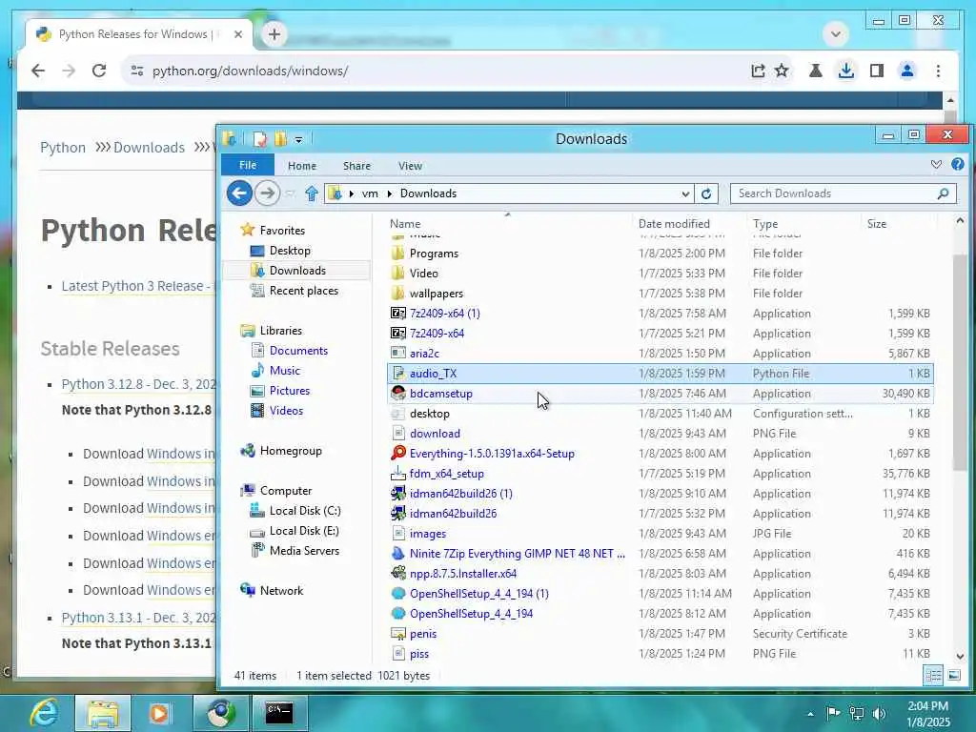Open the Home ribbon tab
The height and width of the screenshot is (732, 976).
[x=302, y=166]
